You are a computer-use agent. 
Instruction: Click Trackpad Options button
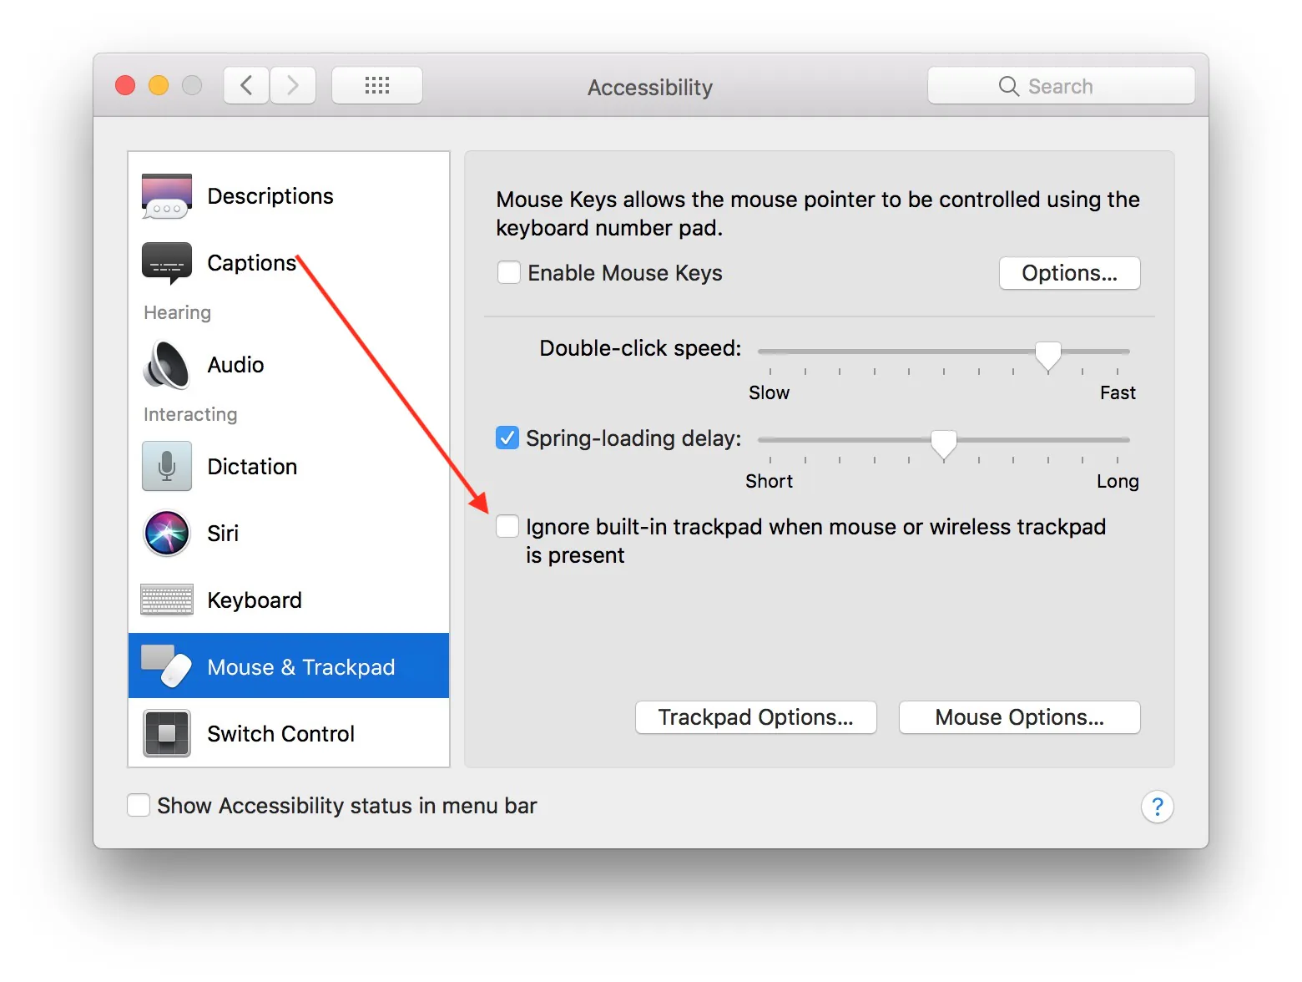[x=756, y=717]
